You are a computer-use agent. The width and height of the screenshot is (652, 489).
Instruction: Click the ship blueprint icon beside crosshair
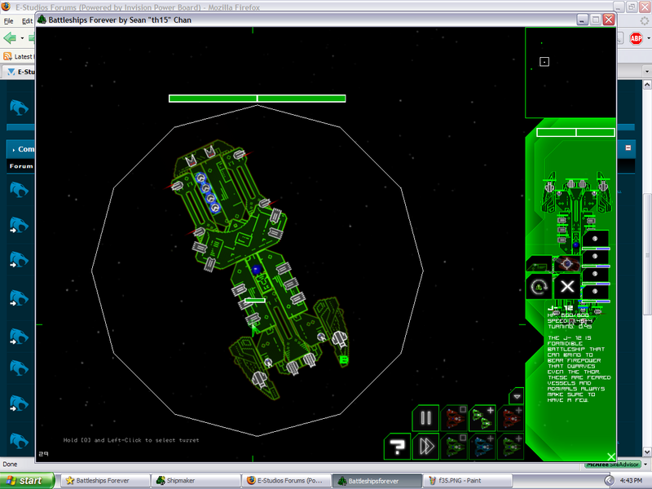539,263
